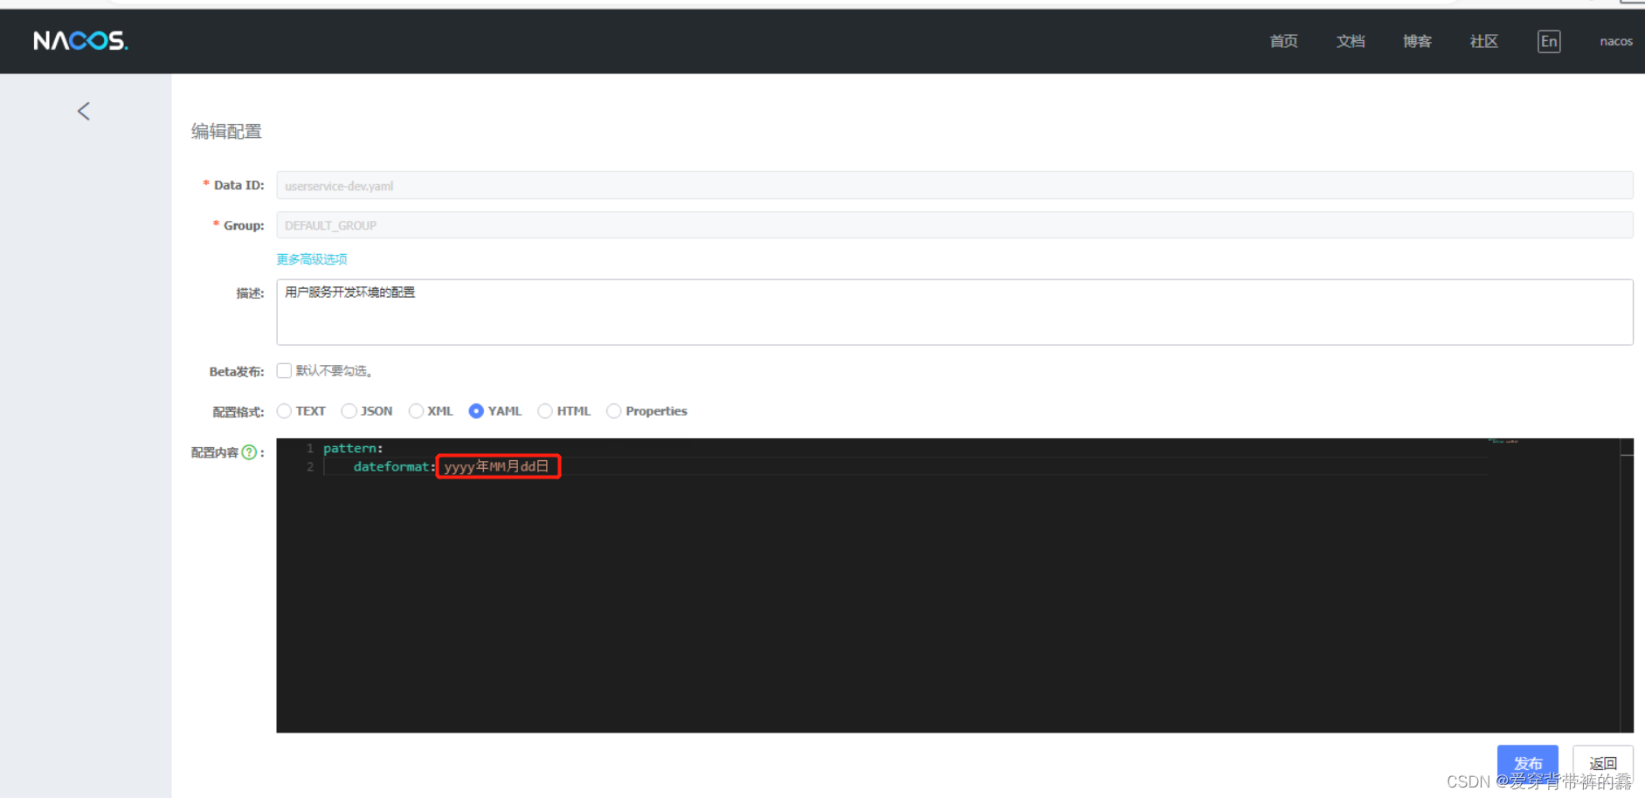Expand 更多高级选项 link
Image resolution: width=1645 pixels, height=798 pixels.
312,259
